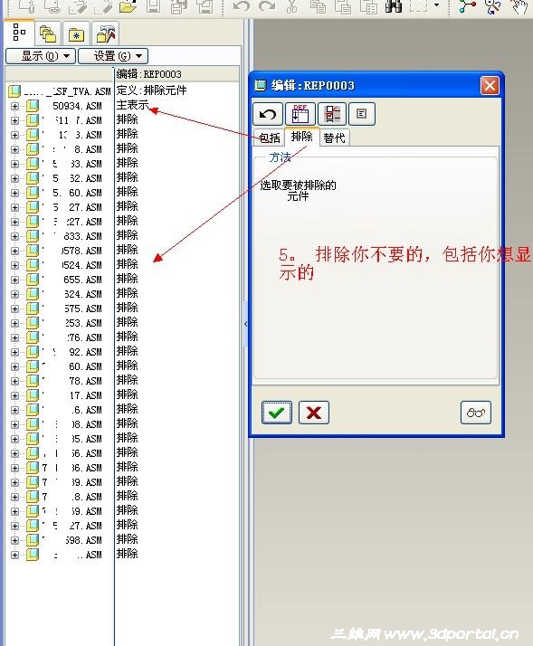Preview with the eyeglasses button
The height and width of the screenshot is (646, 533).
pyautogui.click(x=476, y=413)
